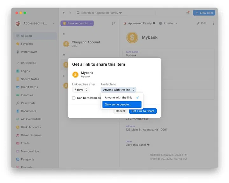
Task: Click the Cancel button
Action: [x=120, y=111]
